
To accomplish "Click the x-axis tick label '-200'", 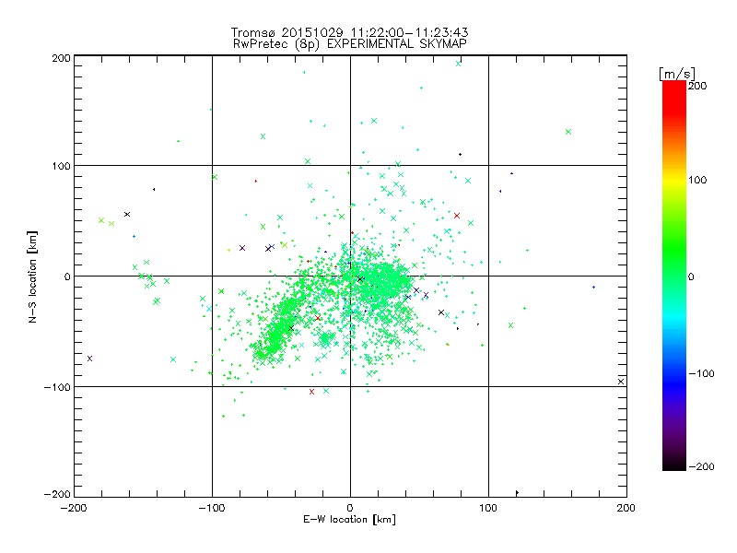I will click(x=74, y=508).
